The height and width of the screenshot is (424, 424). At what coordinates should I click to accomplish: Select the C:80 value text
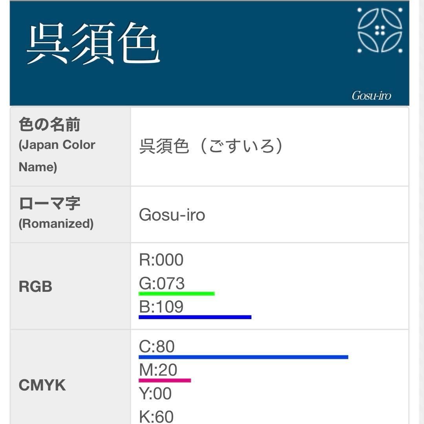pos(157,347)
